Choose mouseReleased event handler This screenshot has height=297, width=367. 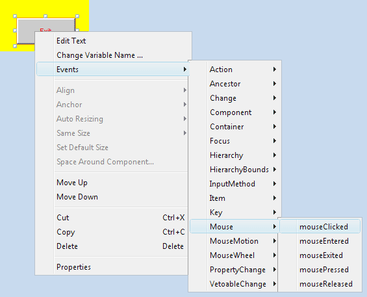click(320, 283)
